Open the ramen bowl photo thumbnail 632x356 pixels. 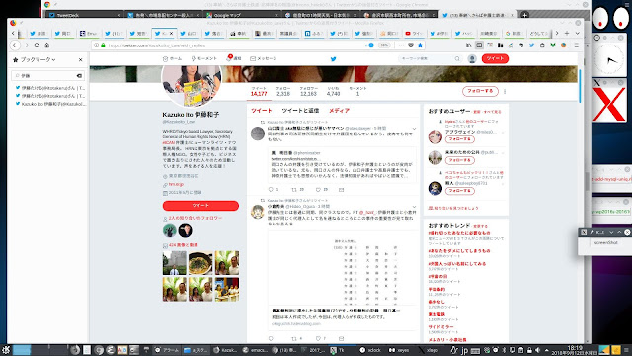tap(200, 263)
